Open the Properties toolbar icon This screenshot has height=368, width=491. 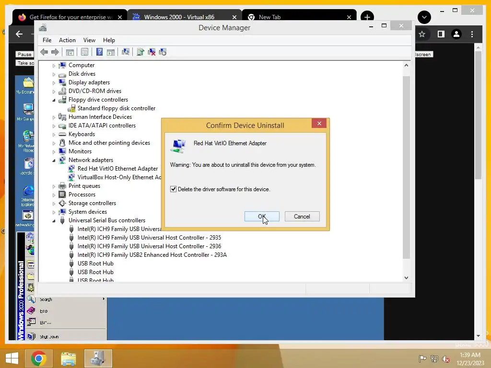click(84, 52)
